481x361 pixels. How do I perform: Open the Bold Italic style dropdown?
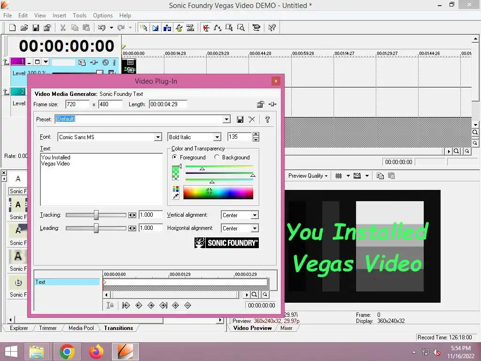pyautogui.click(x=217, y=137)
